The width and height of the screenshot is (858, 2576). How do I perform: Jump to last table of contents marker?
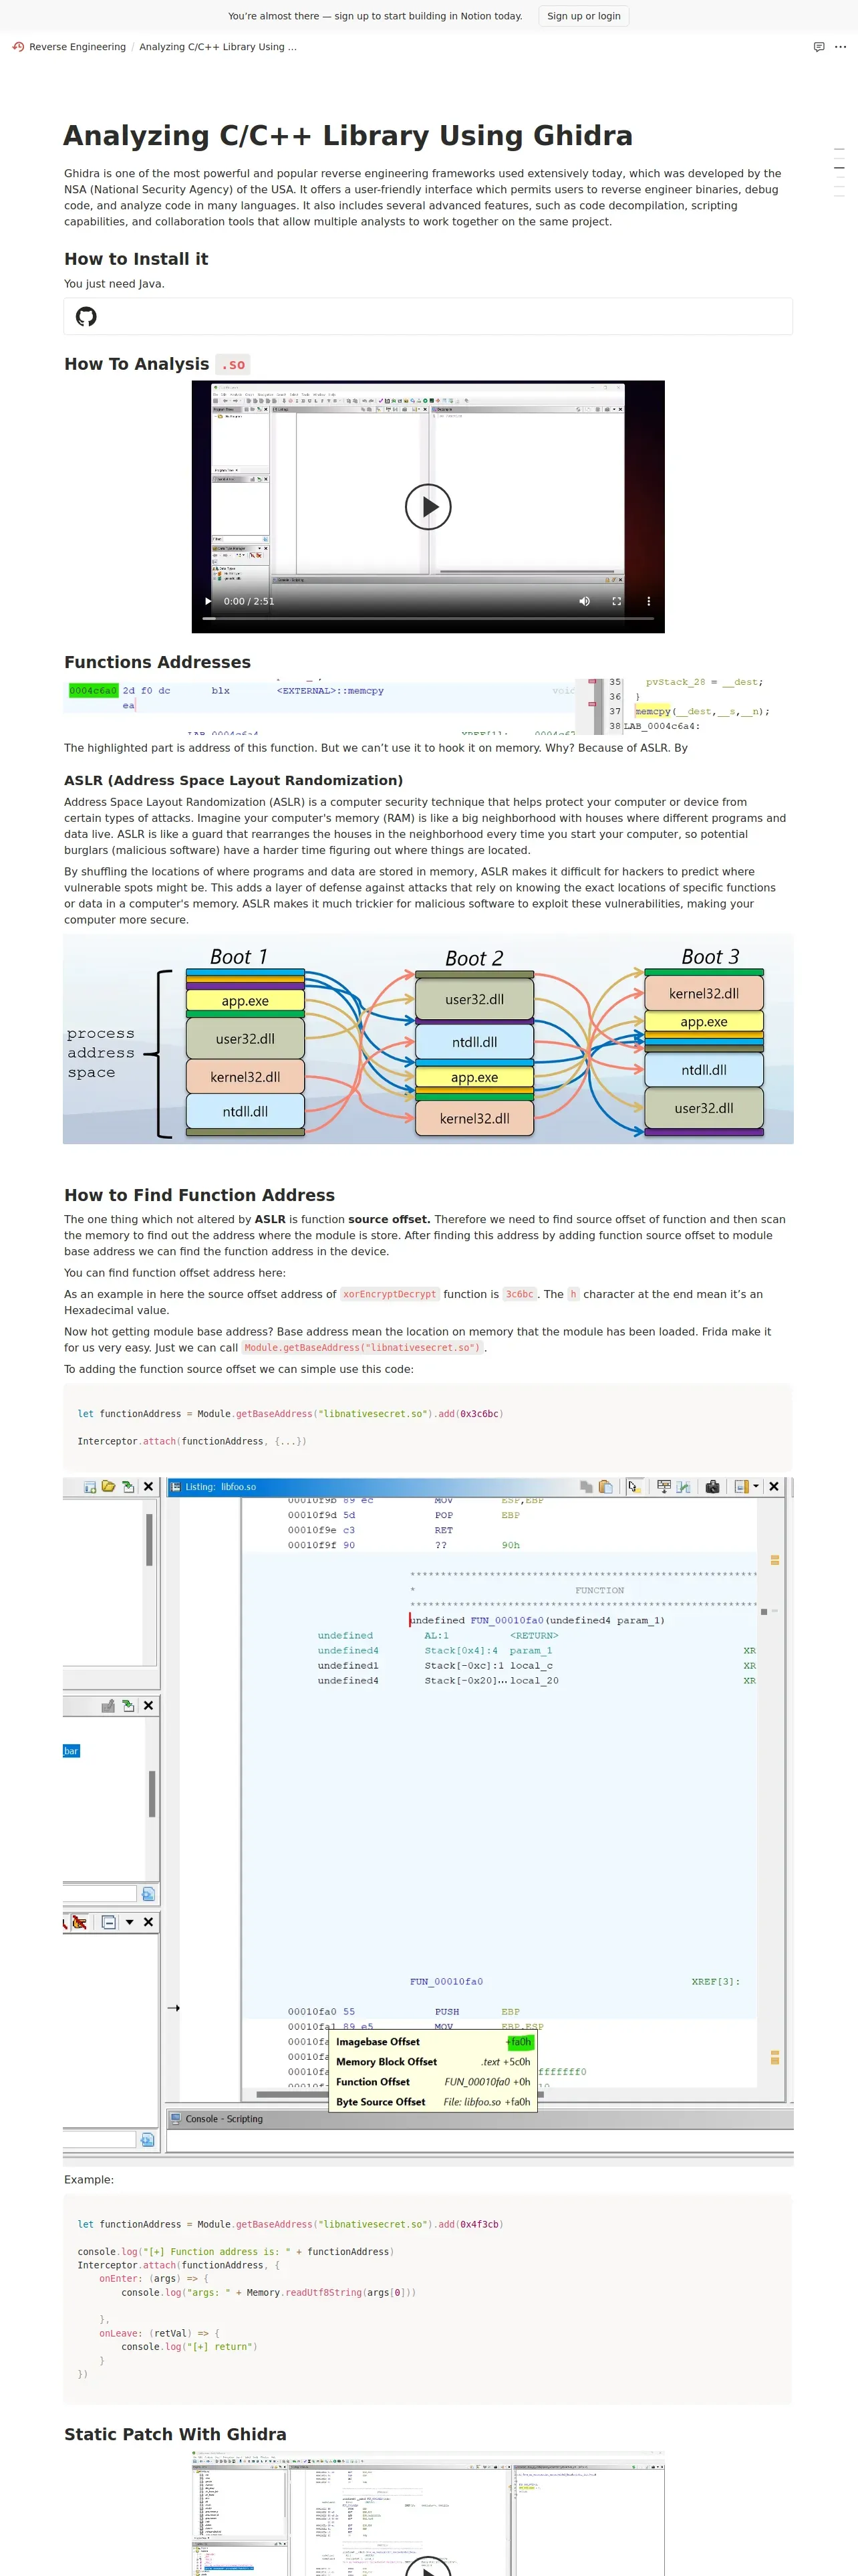click(x=839, y=196)
